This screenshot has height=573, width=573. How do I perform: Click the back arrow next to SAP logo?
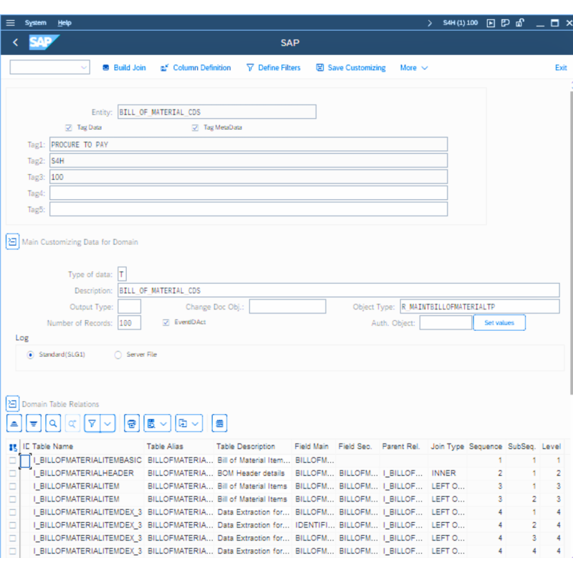[x=16, y=43]
